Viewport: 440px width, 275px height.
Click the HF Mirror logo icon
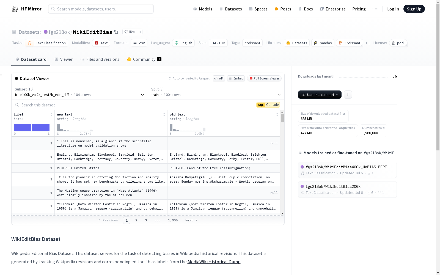coord(15,9)
